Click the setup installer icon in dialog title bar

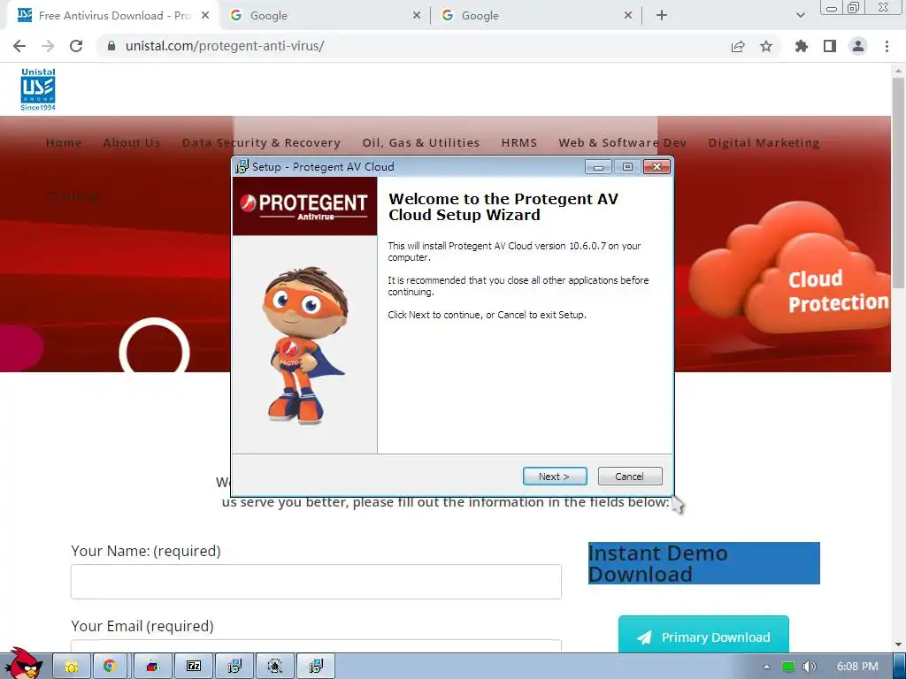click(242, 167)
